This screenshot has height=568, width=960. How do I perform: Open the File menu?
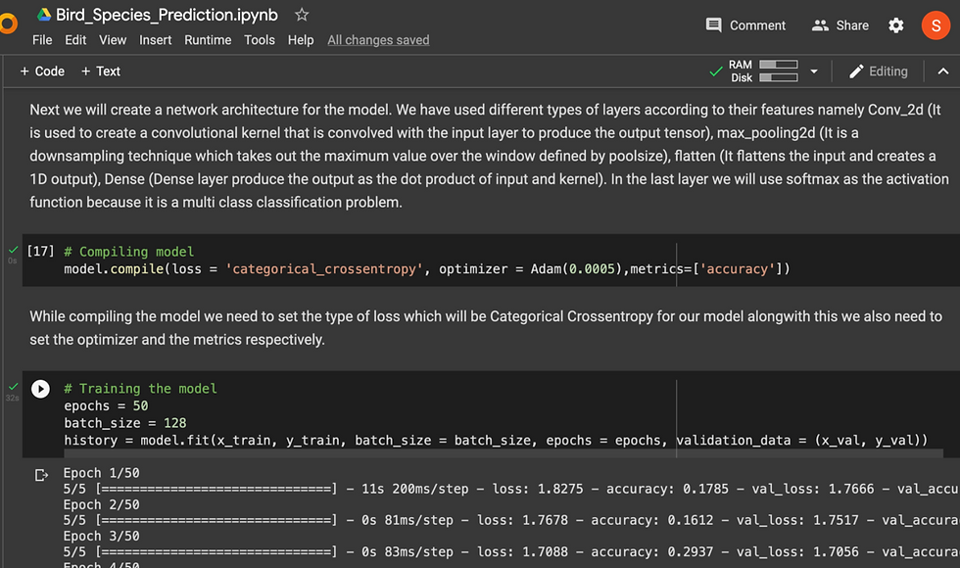[42, 40]
